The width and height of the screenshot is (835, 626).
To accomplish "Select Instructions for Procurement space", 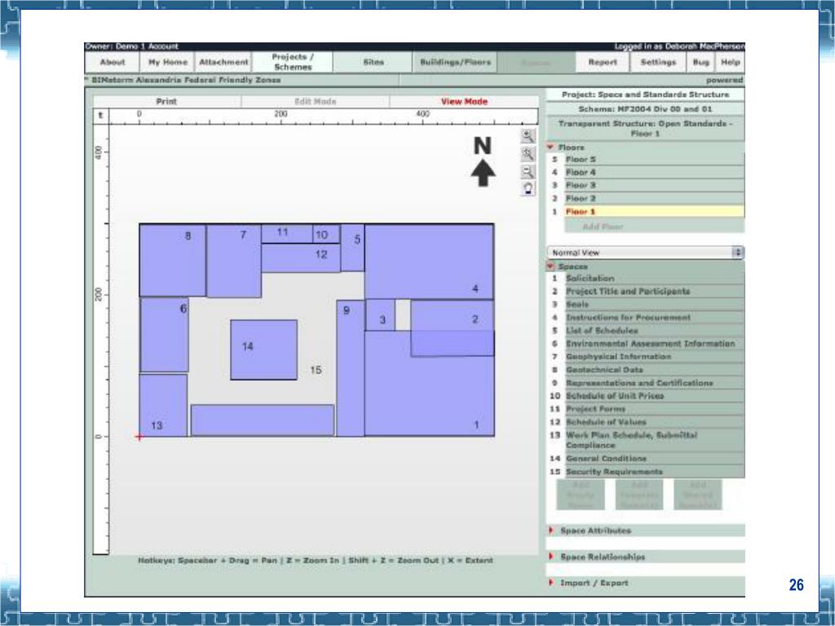I will coord(654,317).
